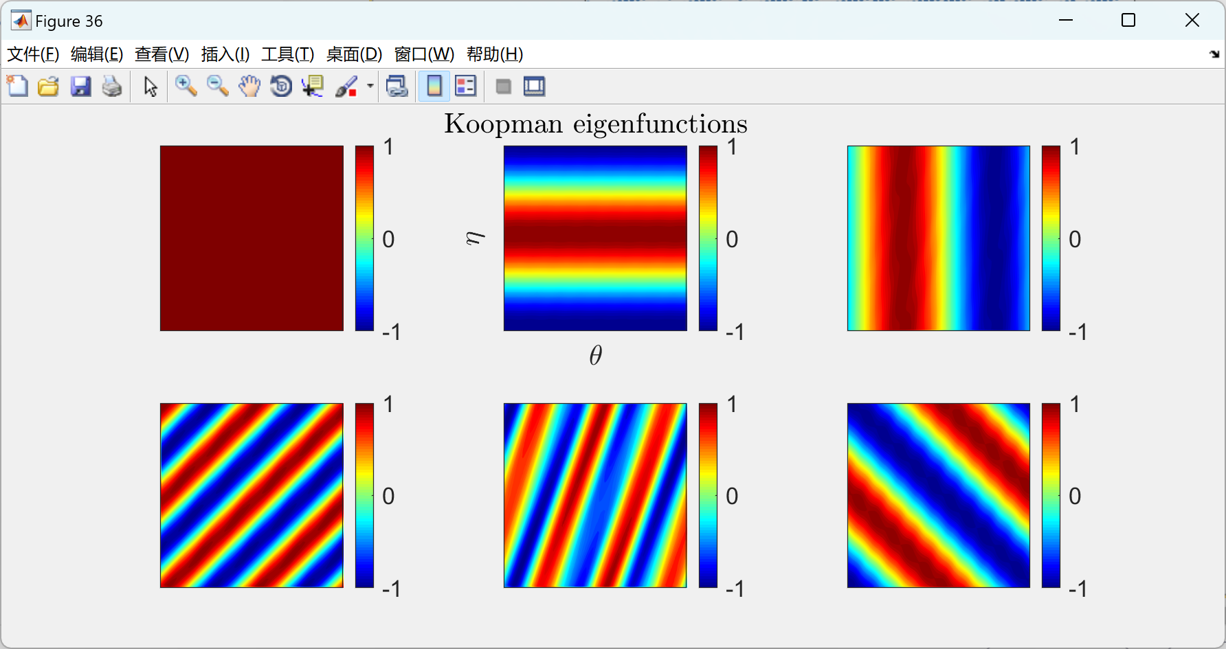The width and height of the screenshot is (1226, 649).
Task: Click the top-left dark red colormap plot
Action: click(x=252, y=238)
